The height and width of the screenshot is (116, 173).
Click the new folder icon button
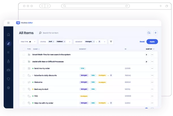(149, 33)
